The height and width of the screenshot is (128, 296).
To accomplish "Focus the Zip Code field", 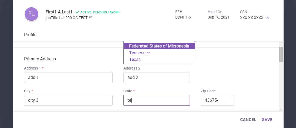I will point(217,100).
